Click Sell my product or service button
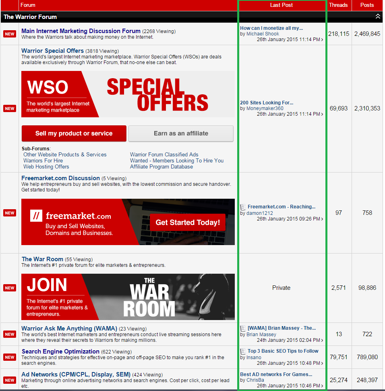Screen dimensions: 385x391 click(x=74, y=133)
